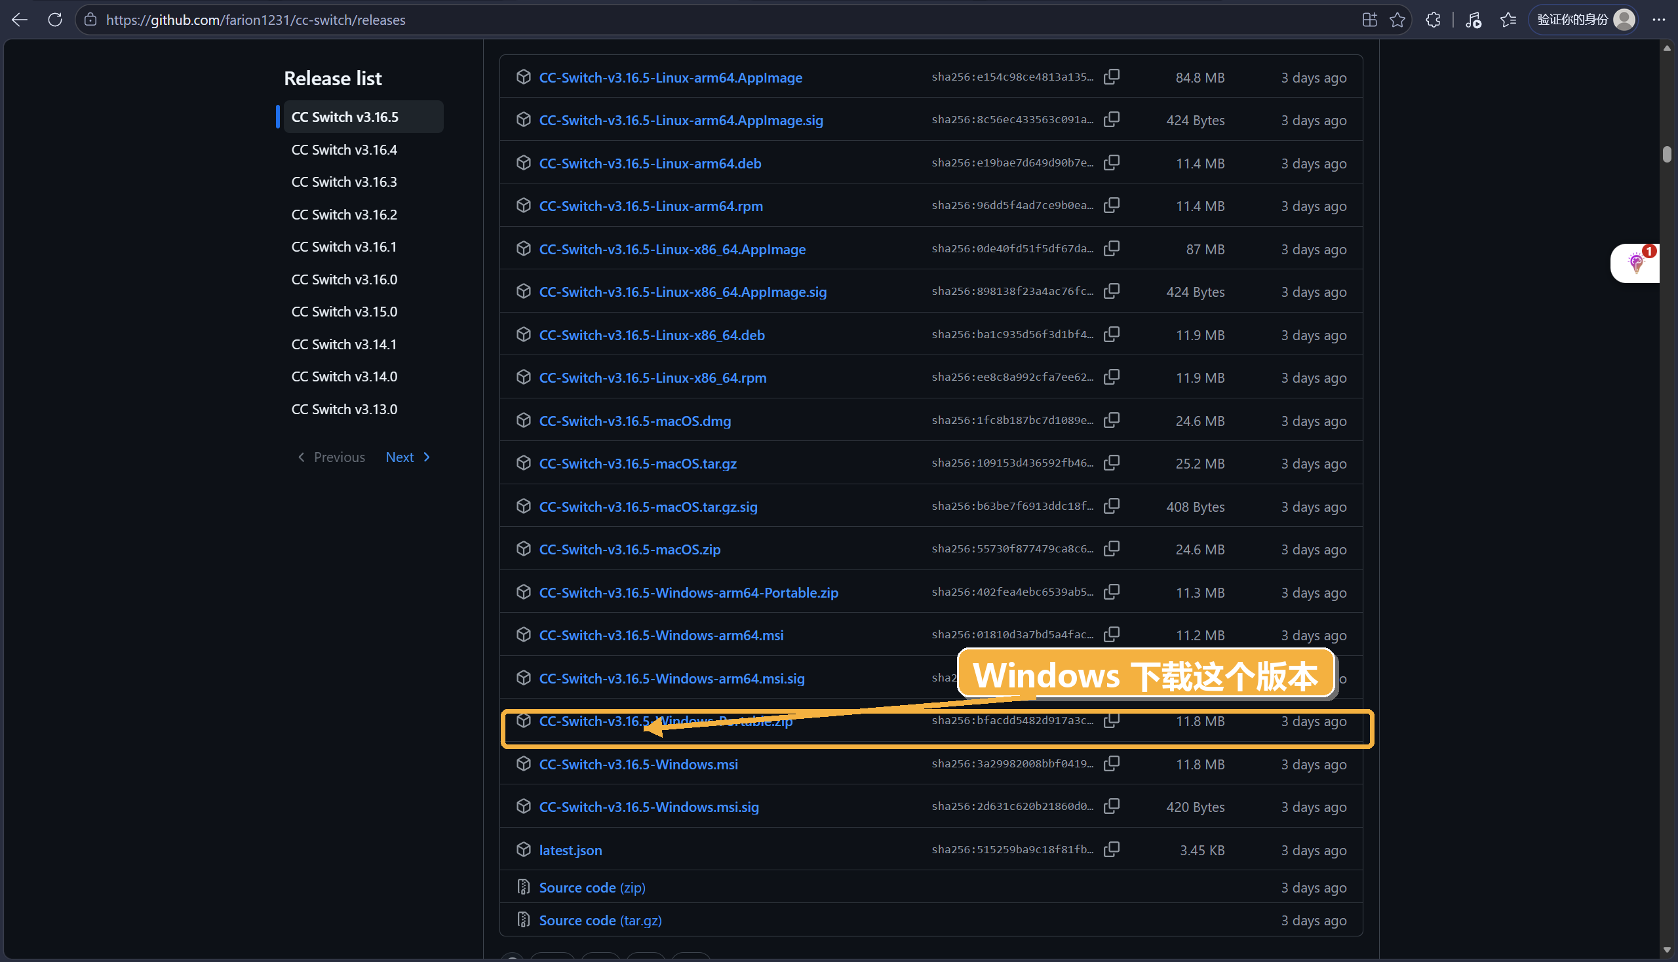Select CC Switch v3.13.0 in release list

click(x=344, y=409)
